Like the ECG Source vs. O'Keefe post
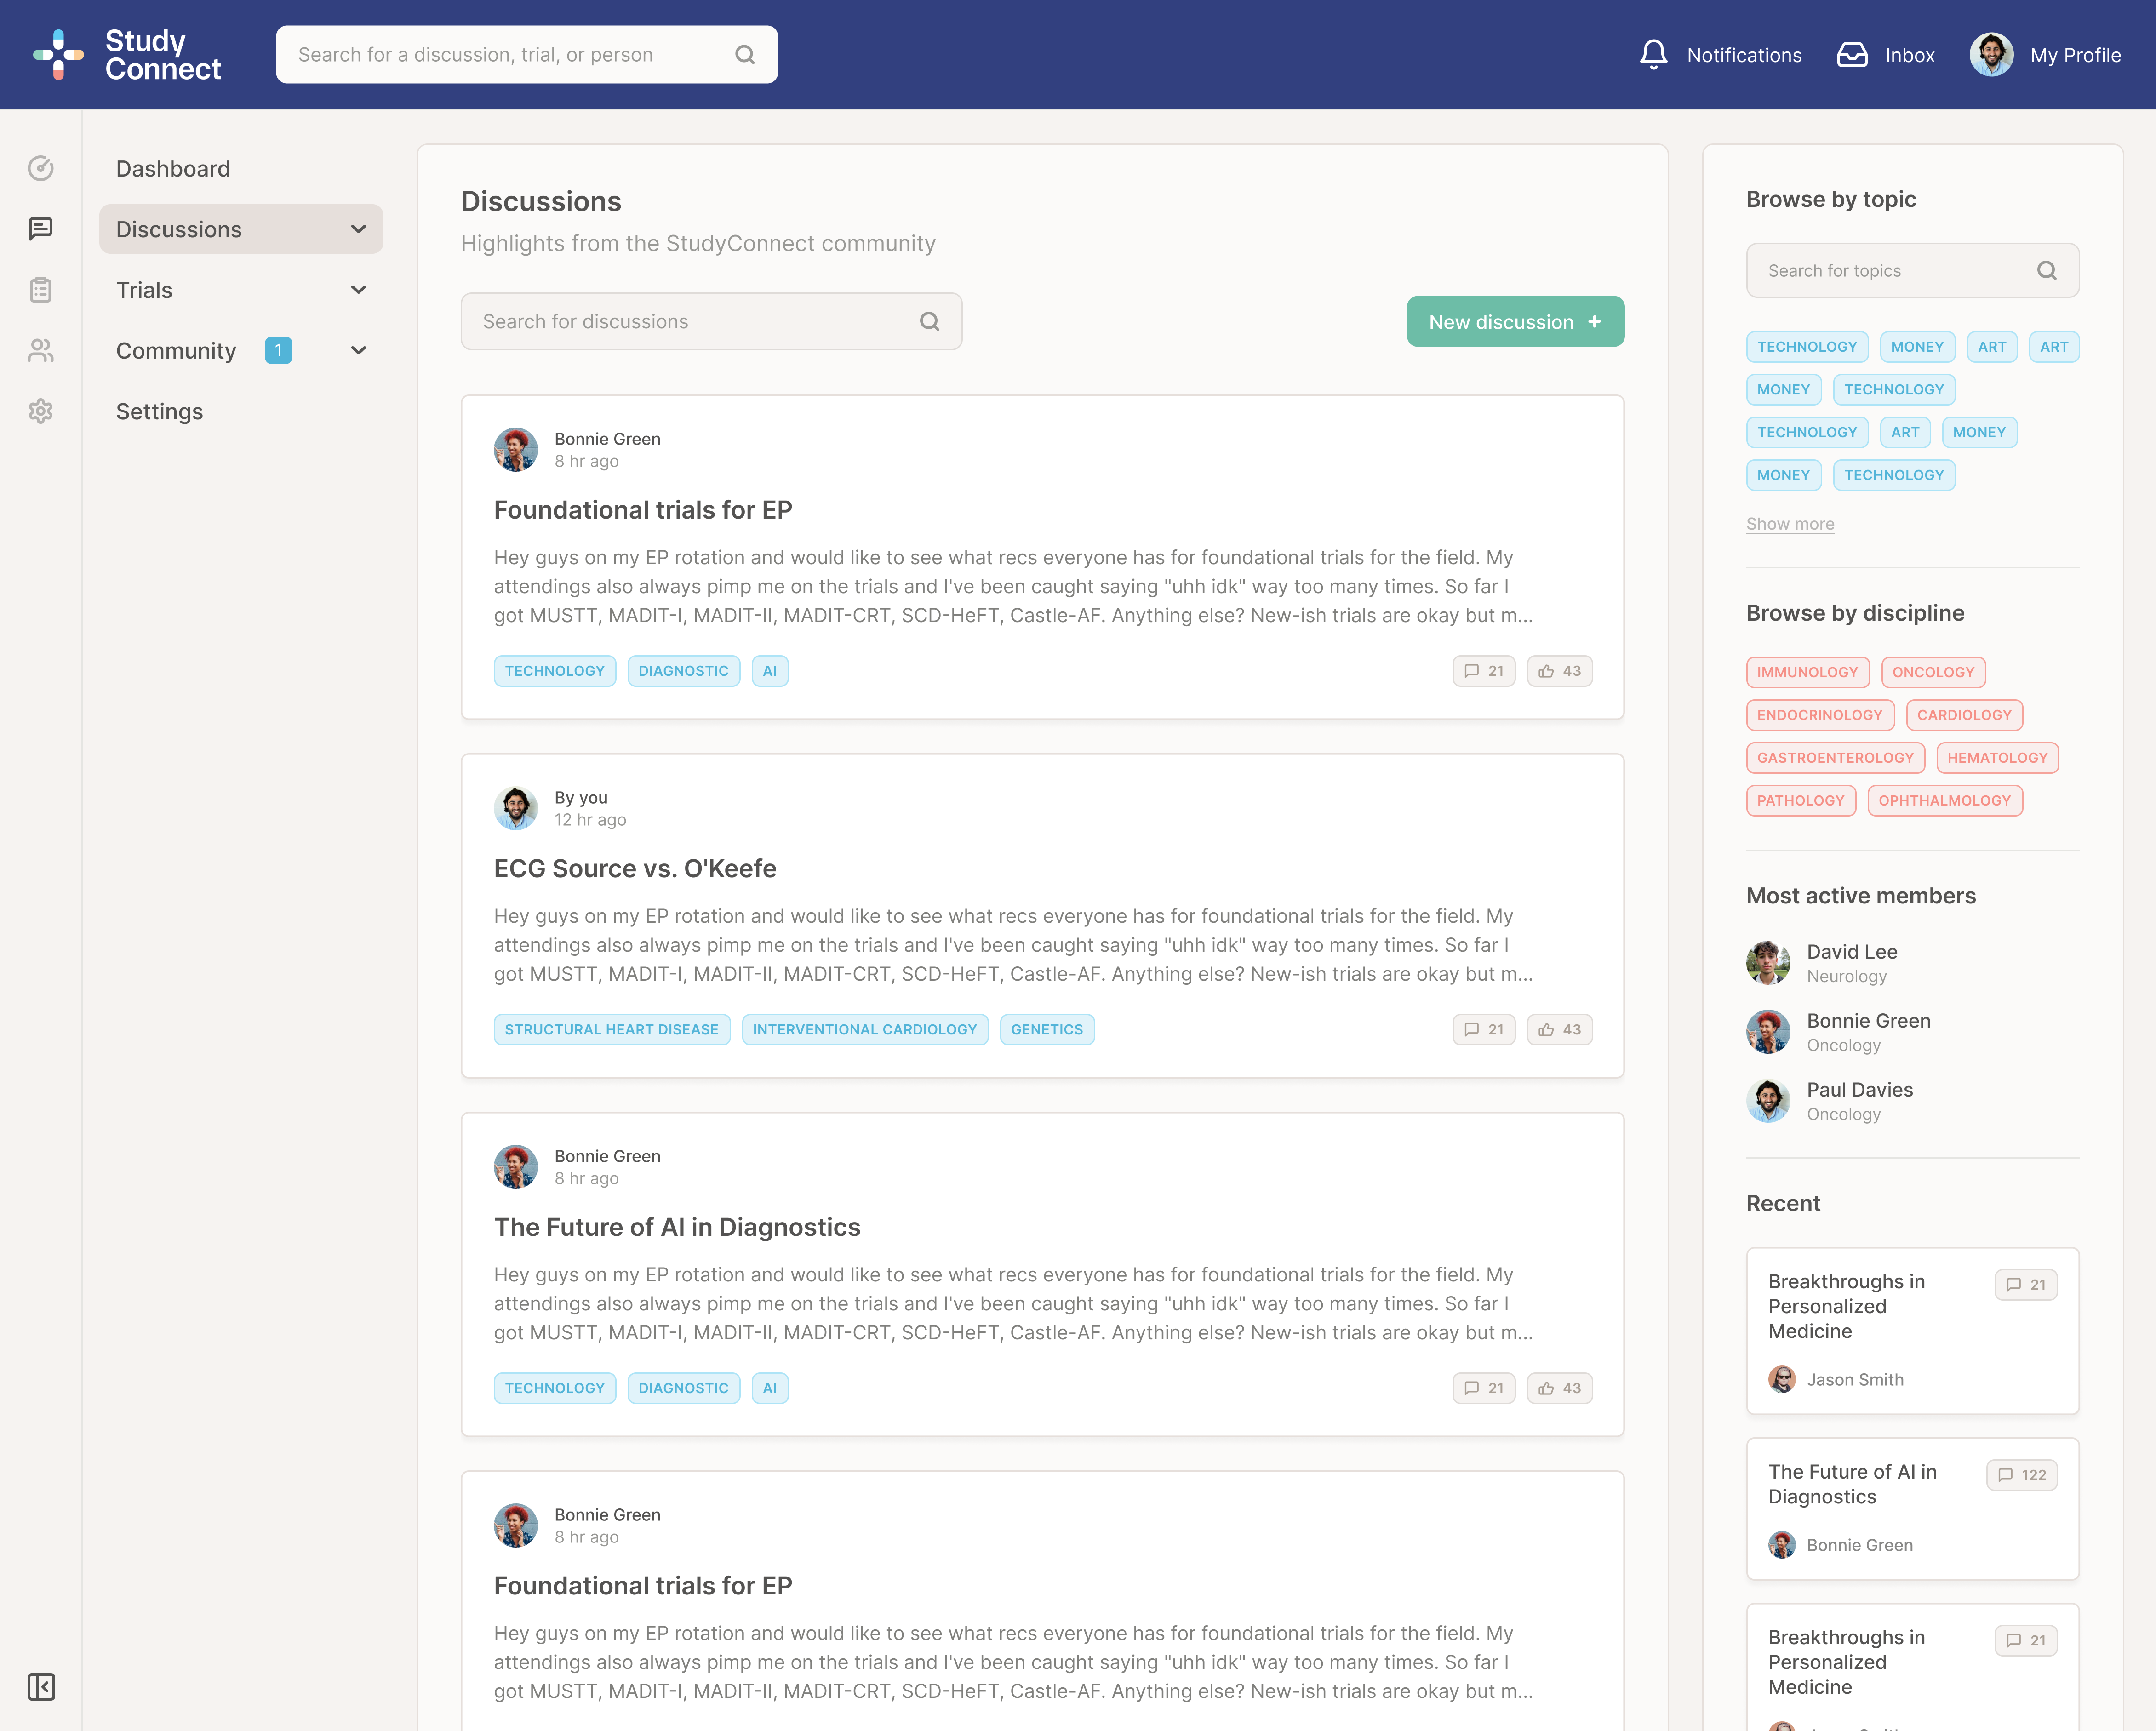This screenshot has width=2156, height=1731. coord(1559,1029)
